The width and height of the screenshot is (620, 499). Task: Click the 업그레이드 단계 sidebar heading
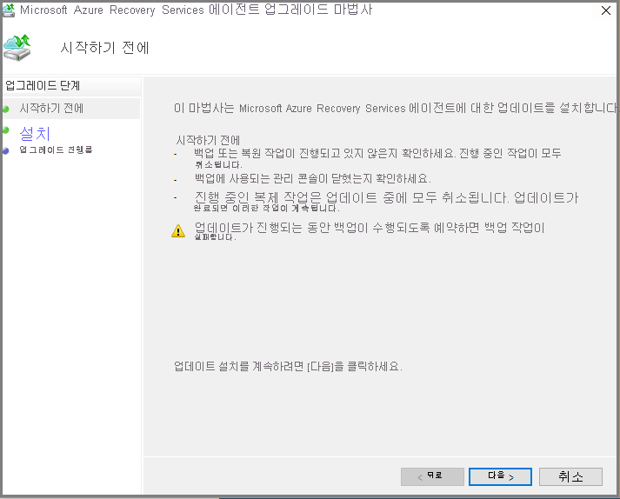[43, 85]
